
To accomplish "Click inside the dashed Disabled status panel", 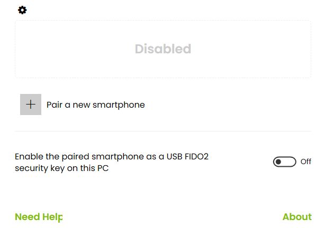I will tap(163, 49).
